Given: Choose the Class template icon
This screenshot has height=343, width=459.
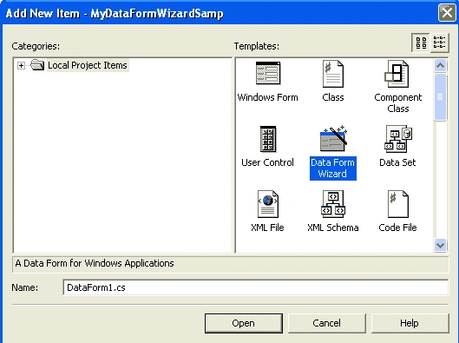Looking at the screenshot, I should 333,74.
